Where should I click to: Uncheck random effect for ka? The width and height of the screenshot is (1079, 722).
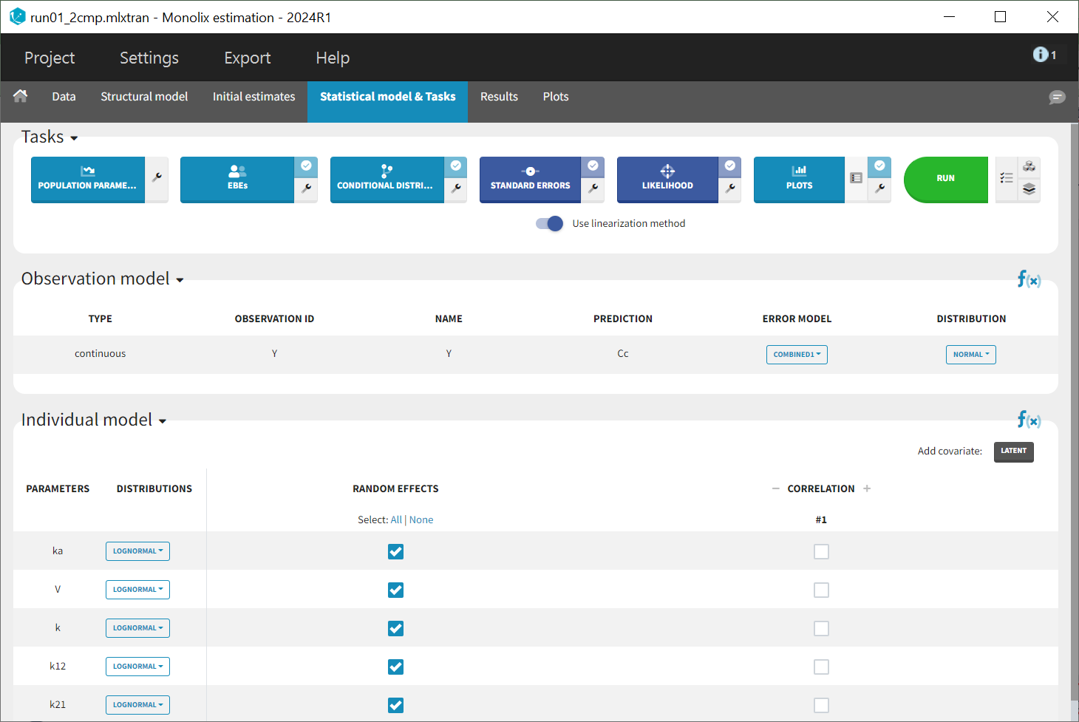tap(395, 551)
